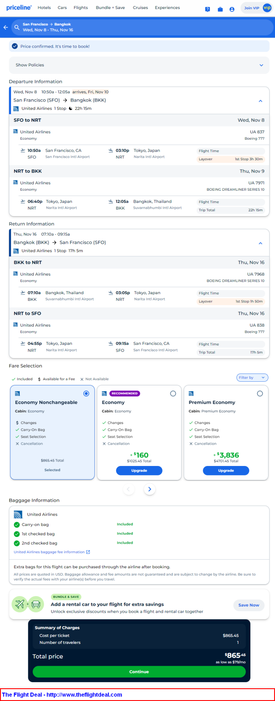Click Save Now for rental car bundle
The height and width of the screenshot is (701, 275).
pyautogui.click(x=249, y=605)
